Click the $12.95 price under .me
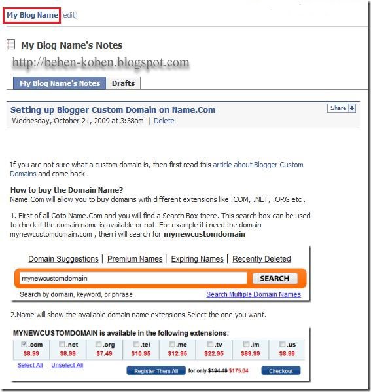This screenshot has width=371, height=392. pyautogui.click(x=177, y=353)
